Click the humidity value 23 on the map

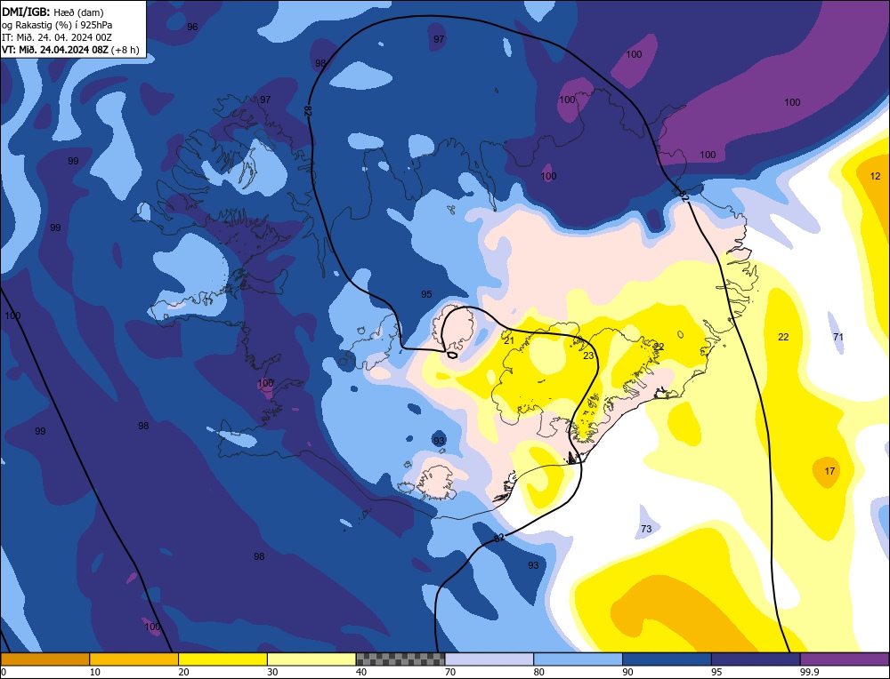tap(588, 355)
